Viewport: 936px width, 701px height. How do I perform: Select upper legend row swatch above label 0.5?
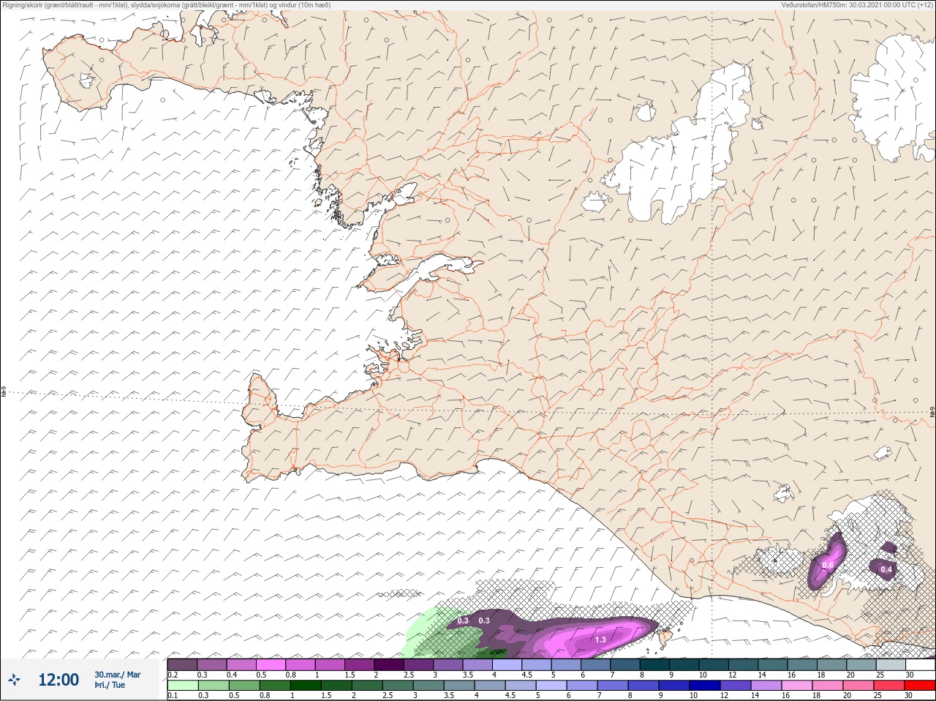coord(271,664)
